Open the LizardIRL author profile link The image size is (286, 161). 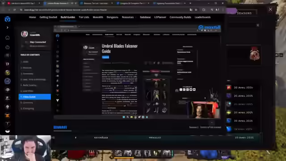coord(35,35)
